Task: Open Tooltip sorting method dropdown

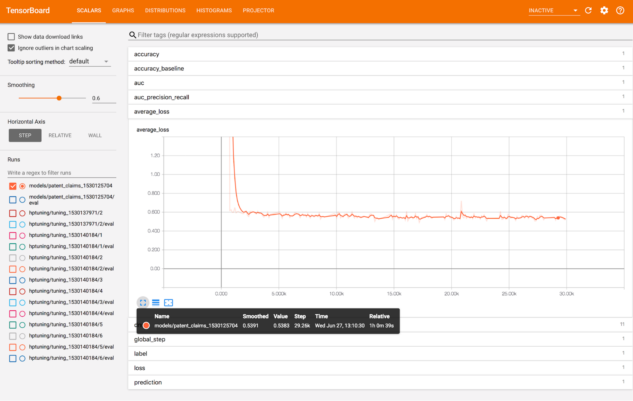Action: pos(88,62)
